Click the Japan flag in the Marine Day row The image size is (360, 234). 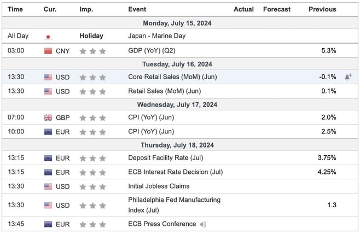[48, 37]
